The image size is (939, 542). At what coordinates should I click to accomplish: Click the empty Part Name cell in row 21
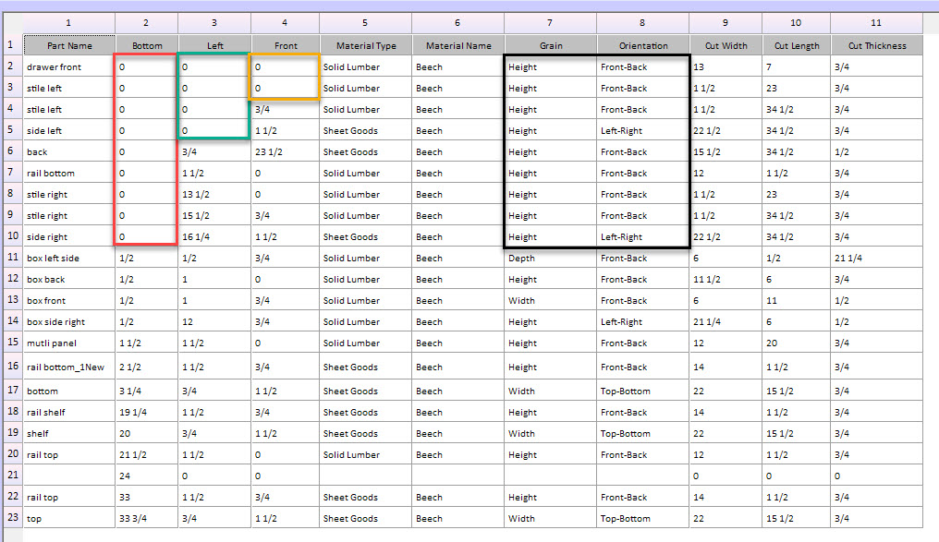pos(69,476)
